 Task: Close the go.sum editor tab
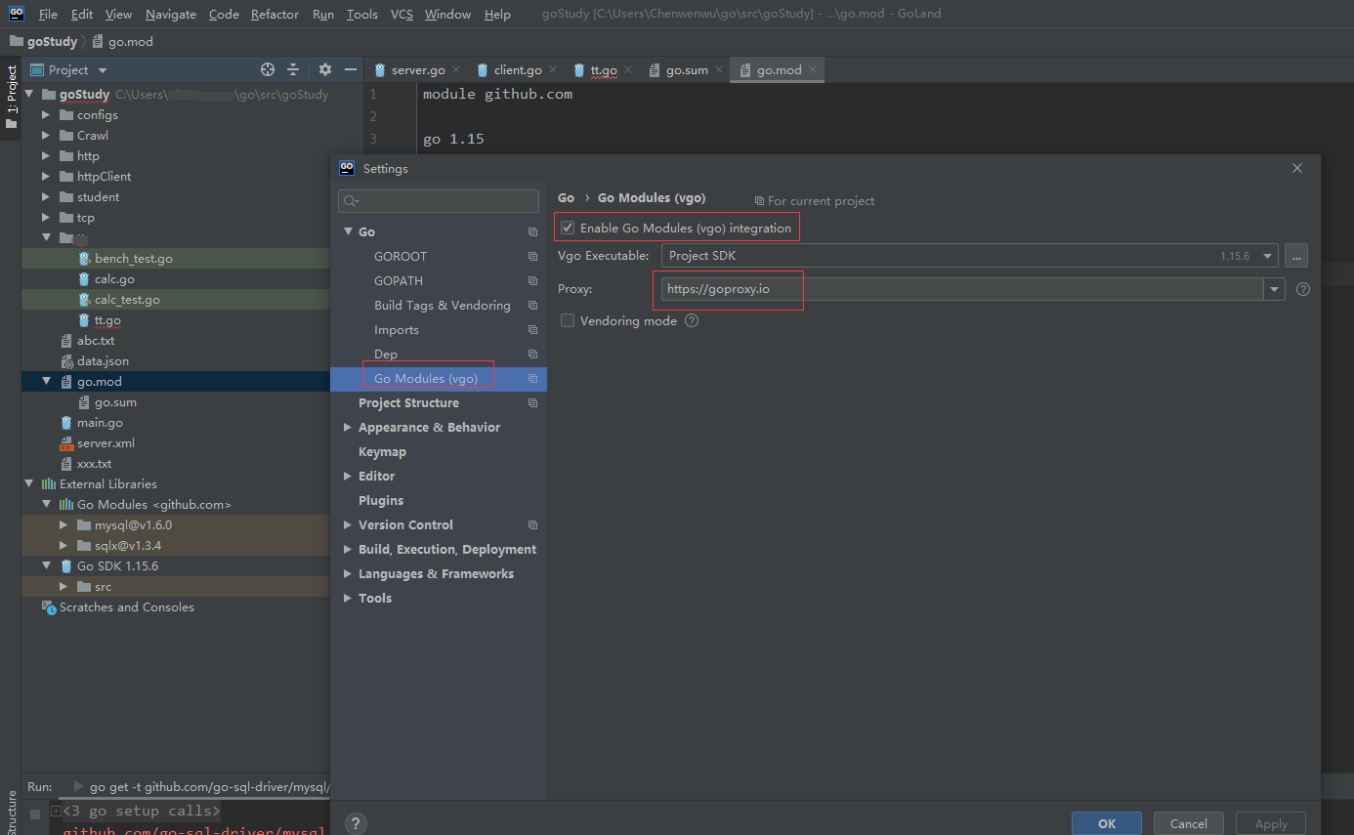[x=719, y=69]
